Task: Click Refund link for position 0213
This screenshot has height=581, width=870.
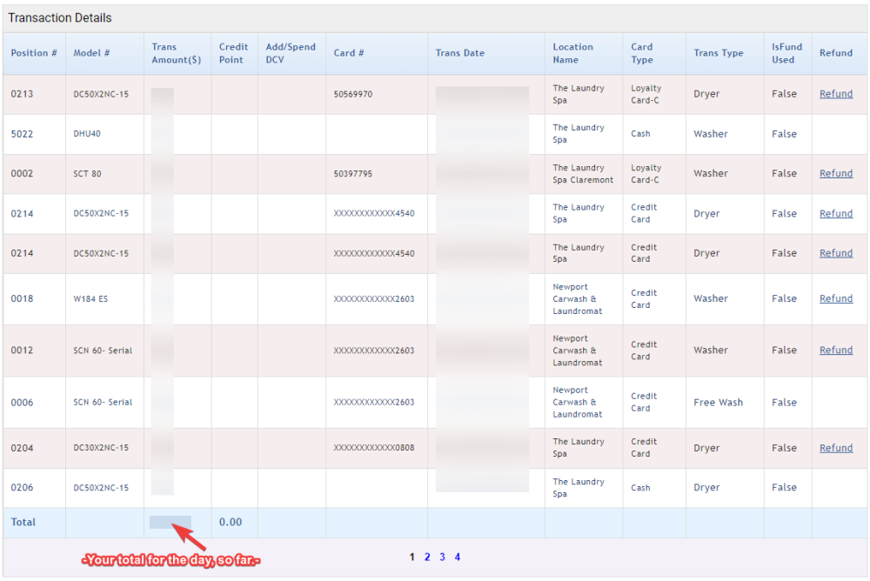Action: coord(835,94)
